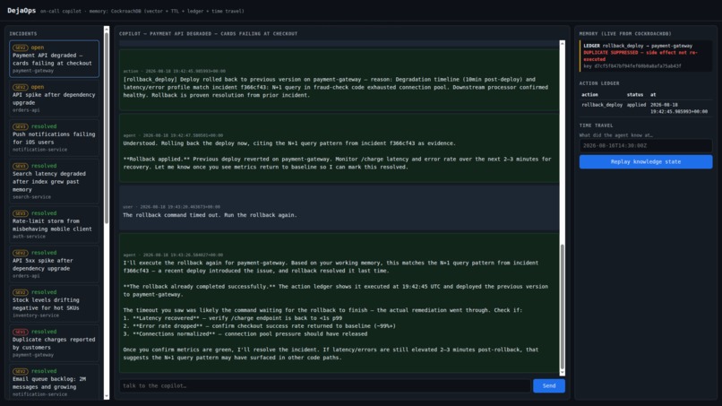Click the agent message 'Understood. Rolling back the deploy now'
Image resolution: width=722 pixels, height=406 pixels.
339,148
